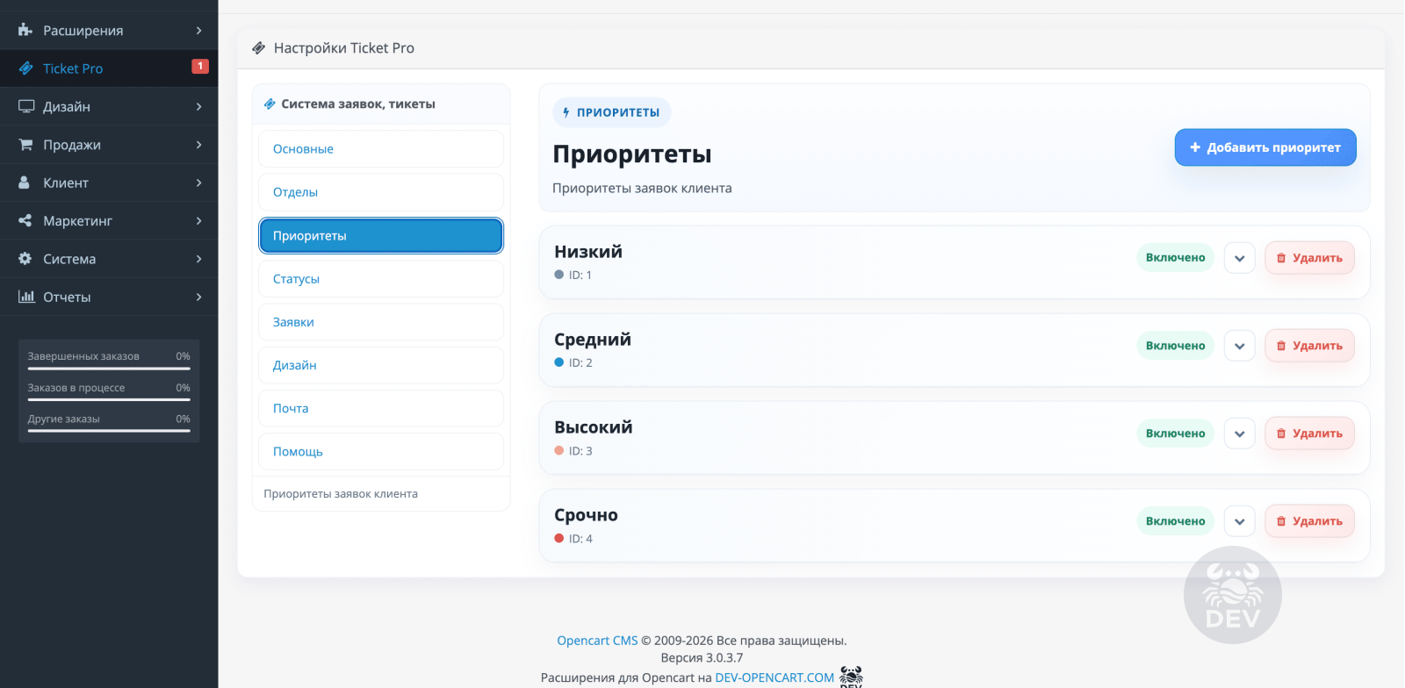
Task: Click the gear icon next to Система
Action: point(25,258)
